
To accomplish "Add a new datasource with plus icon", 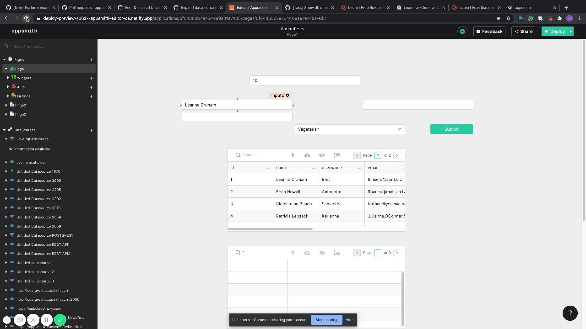I will click(91, 130).
